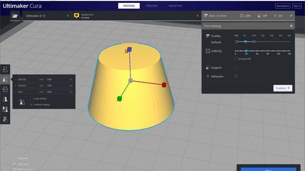The width and height of the screenshot is (305, 171).
Task: Click the Y scale percent field
Action: click(59, 85)
